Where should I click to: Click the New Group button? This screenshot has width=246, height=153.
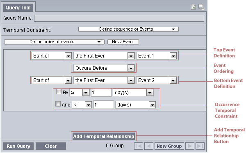(x=169, y=146)
